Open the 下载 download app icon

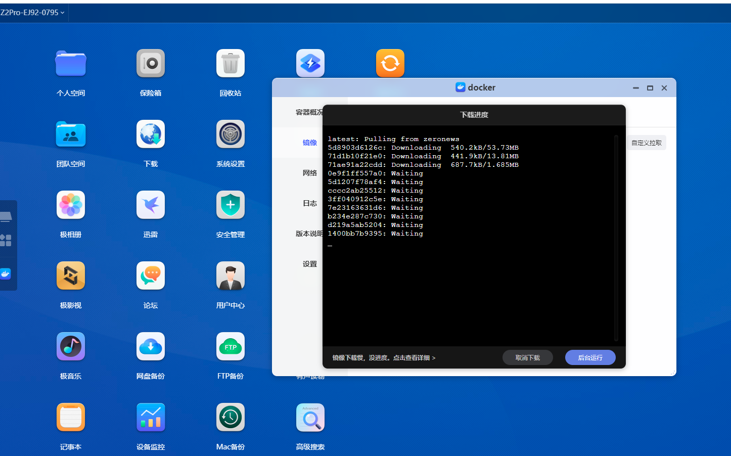coord(151,134)
